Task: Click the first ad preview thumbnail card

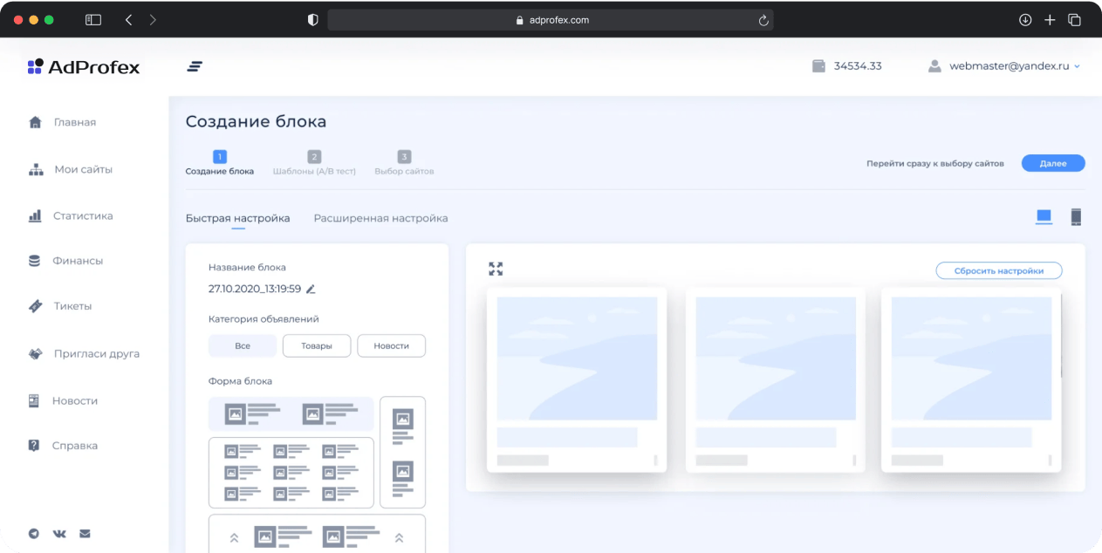Action: 577,379
